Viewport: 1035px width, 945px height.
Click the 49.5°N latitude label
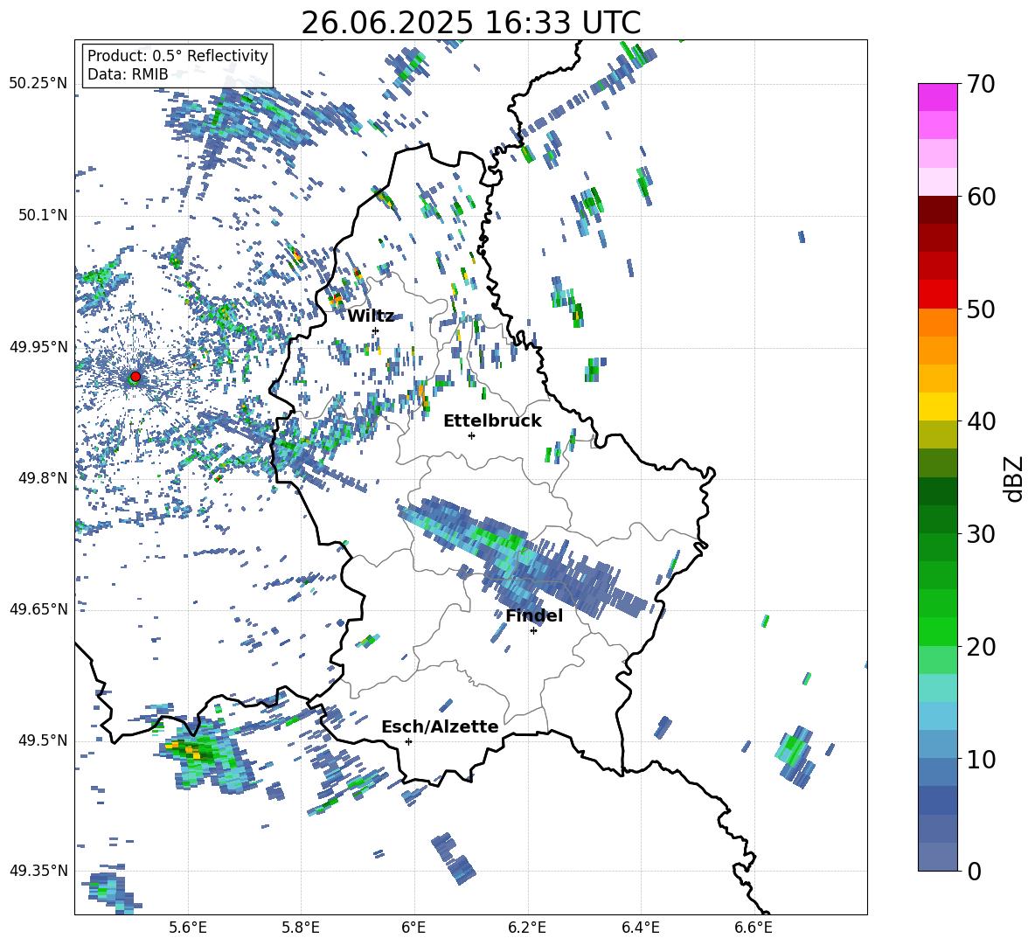point(43,740)
